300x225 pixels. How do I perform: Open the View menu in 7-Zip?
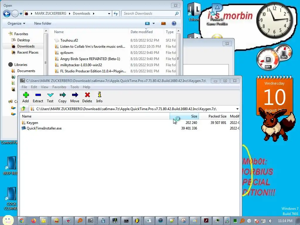[45, 87]
